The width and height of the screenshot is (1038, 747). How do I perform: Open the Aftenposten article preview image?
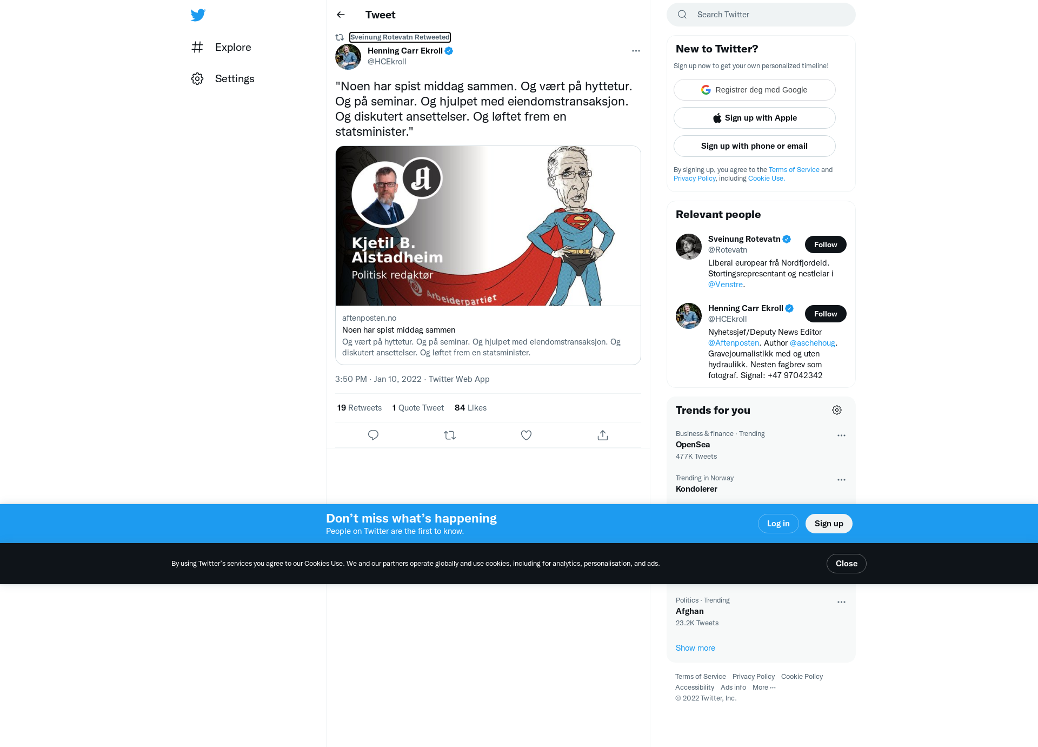(488, 226)
